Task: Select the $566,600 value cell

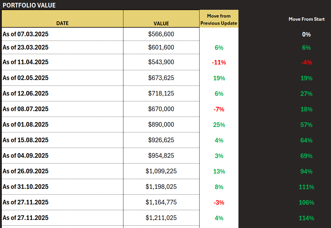Action: click(x=161, y=34)
